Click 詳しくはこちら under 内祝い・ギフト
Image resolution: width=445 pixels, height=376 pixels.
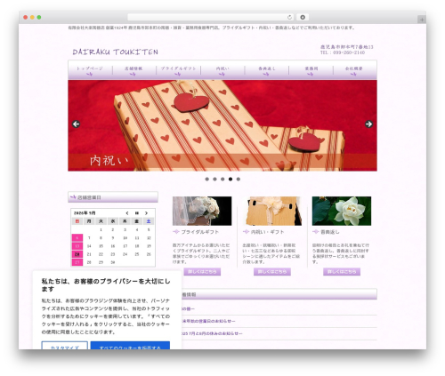pyautogui.click(x=272, y=272)
